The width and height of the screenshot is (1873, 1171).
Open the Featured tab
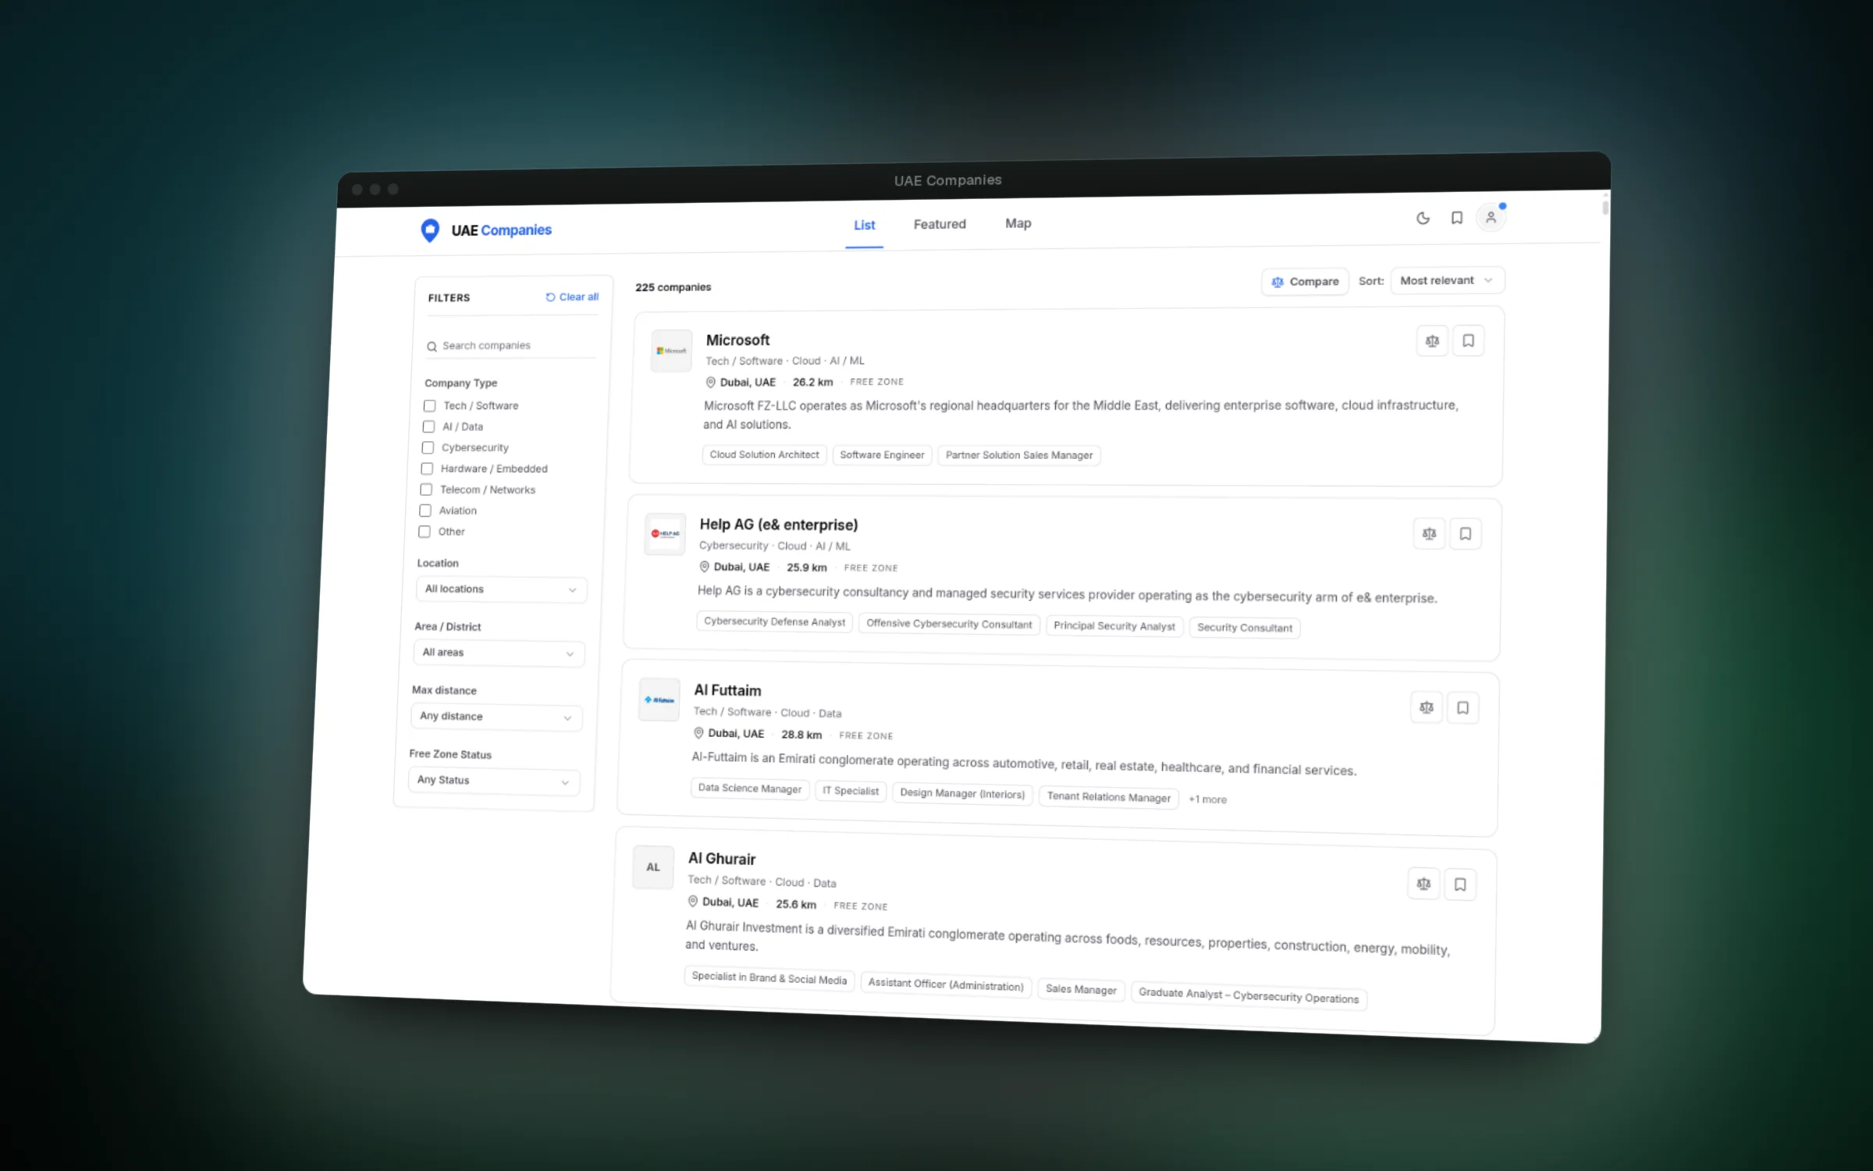pyautogui.click(x=940, y=225)
